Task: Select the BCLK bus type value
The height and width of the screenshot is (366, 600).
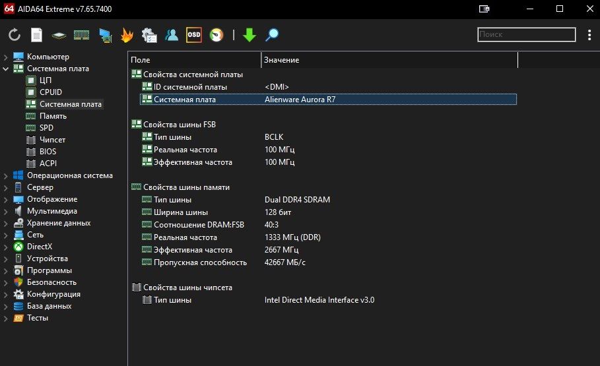Action: pyautogui.click(x=274, y=137)
